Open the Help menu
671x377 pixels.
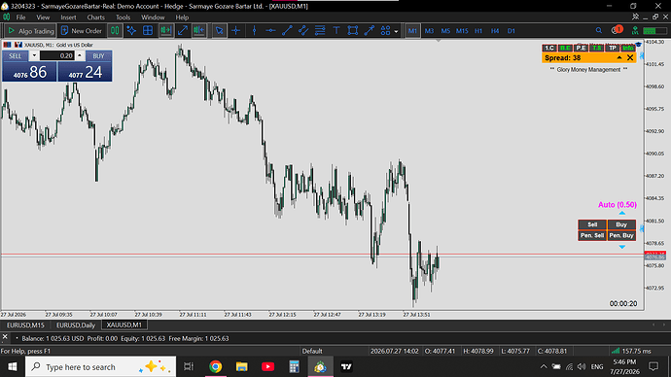(x=182, y=17)
